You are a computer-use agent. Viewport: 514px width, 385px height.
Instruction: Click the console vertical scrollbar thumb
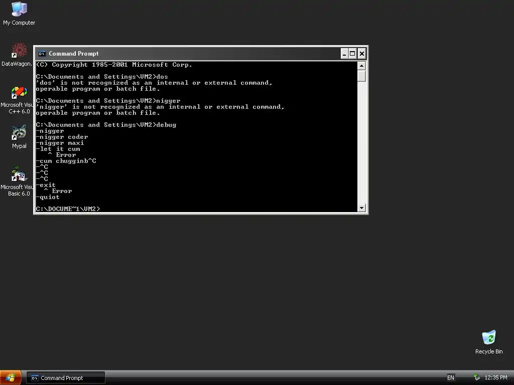(x=361, y=76)
